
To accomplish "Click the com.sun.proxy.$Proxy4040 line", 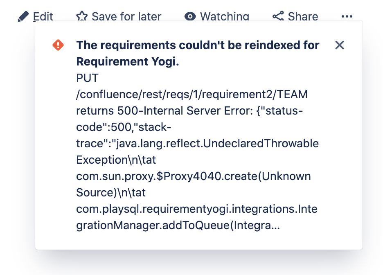I will coord(194,176).
